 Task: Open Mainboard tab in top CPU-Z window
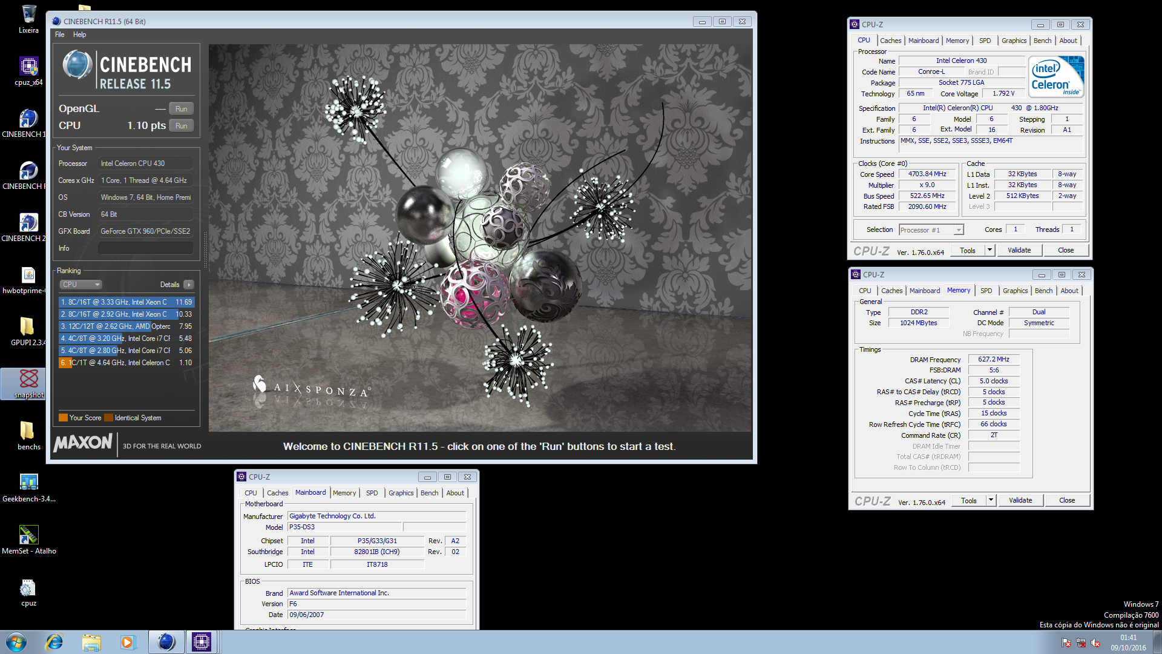coord(924,41)
